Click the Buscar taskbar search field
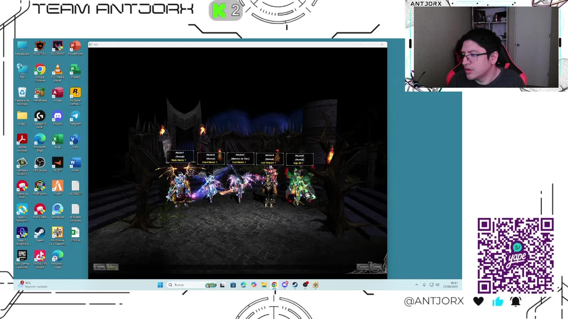The width and height of the screenshot is (568, 319). coord(192,285)
